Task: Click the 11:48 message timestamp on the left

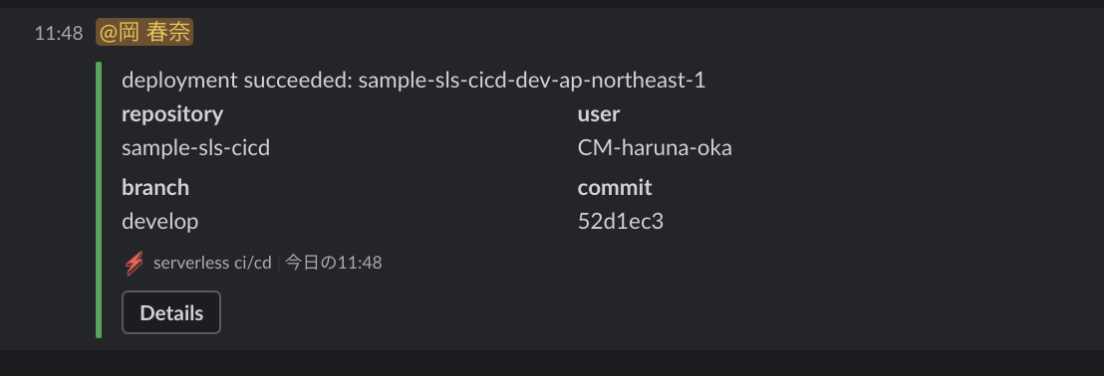Action: (x=59, y=33)
